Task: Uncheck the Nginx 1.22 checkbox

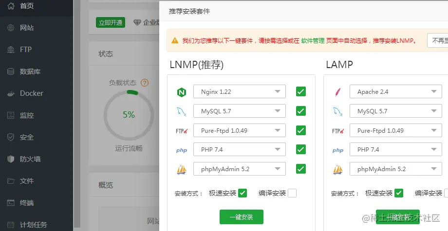Action: pyautogui.click(x=301, y=91)
